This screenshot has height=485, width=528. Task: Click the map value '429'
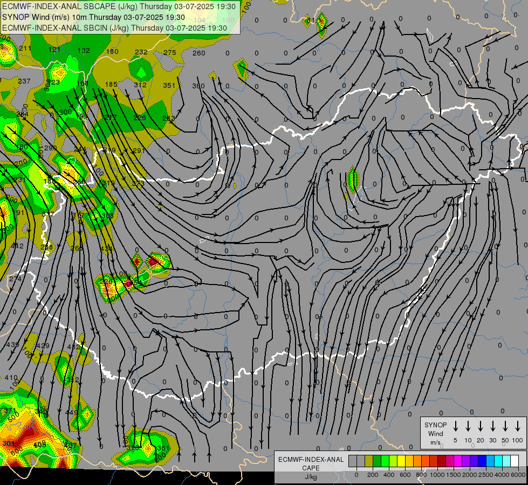[43, 345]
